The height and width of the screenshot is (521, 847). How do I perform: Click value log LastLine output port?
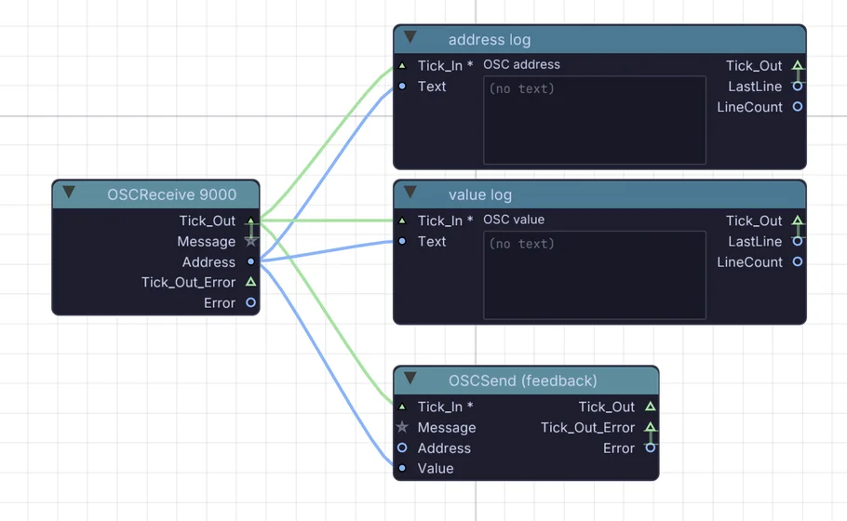[x=798, y=241]
